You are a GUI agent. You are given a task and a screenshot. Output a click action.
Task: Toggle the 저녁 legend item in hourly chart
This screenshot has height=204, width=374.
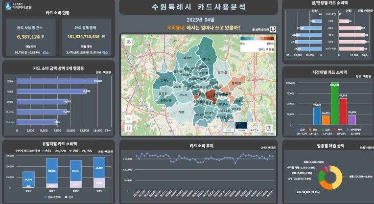tap(338, 130)
